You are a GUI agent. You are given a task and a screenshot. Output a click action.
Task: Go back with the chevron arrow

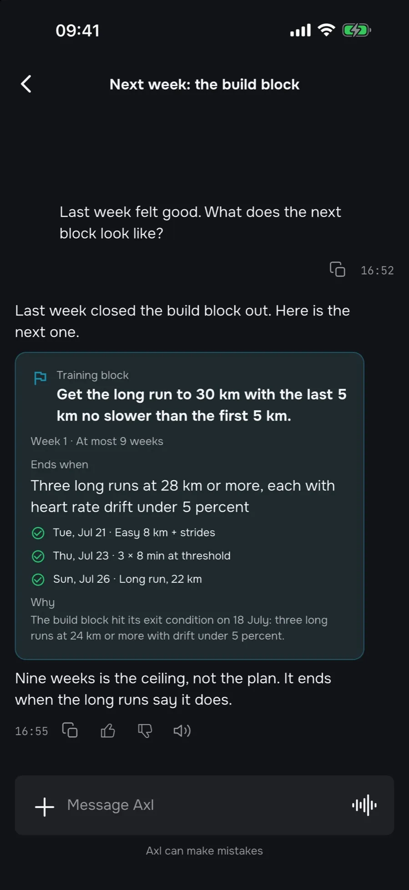pyautogui.click(x=26, y=84)
